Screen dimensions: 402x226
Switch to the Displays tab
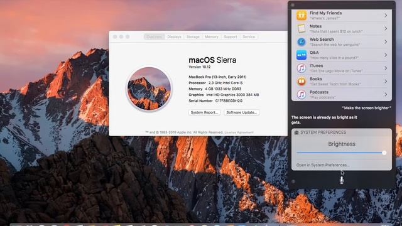[175, 37]
